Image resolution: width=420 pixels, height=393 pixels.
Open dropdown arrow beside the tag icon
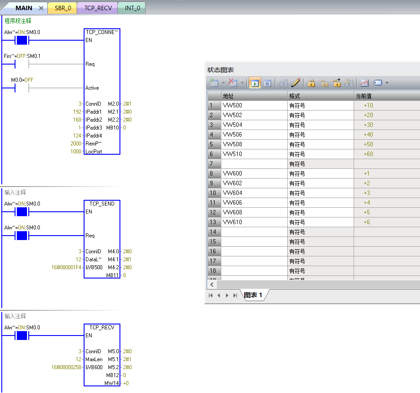point(387,83)
